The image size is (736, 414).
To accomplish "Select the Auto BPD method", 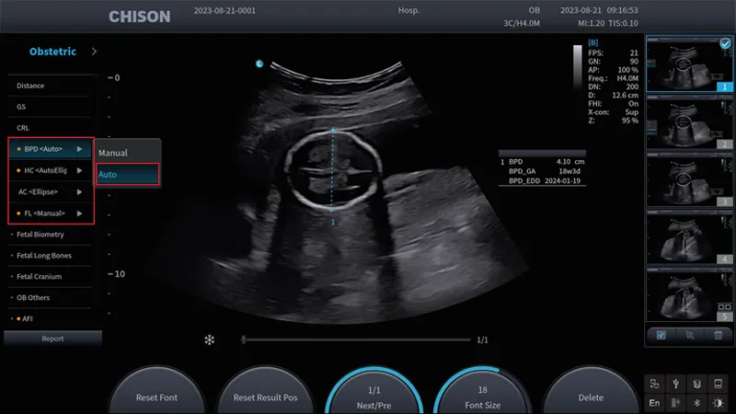I will (x=128, y=174).
